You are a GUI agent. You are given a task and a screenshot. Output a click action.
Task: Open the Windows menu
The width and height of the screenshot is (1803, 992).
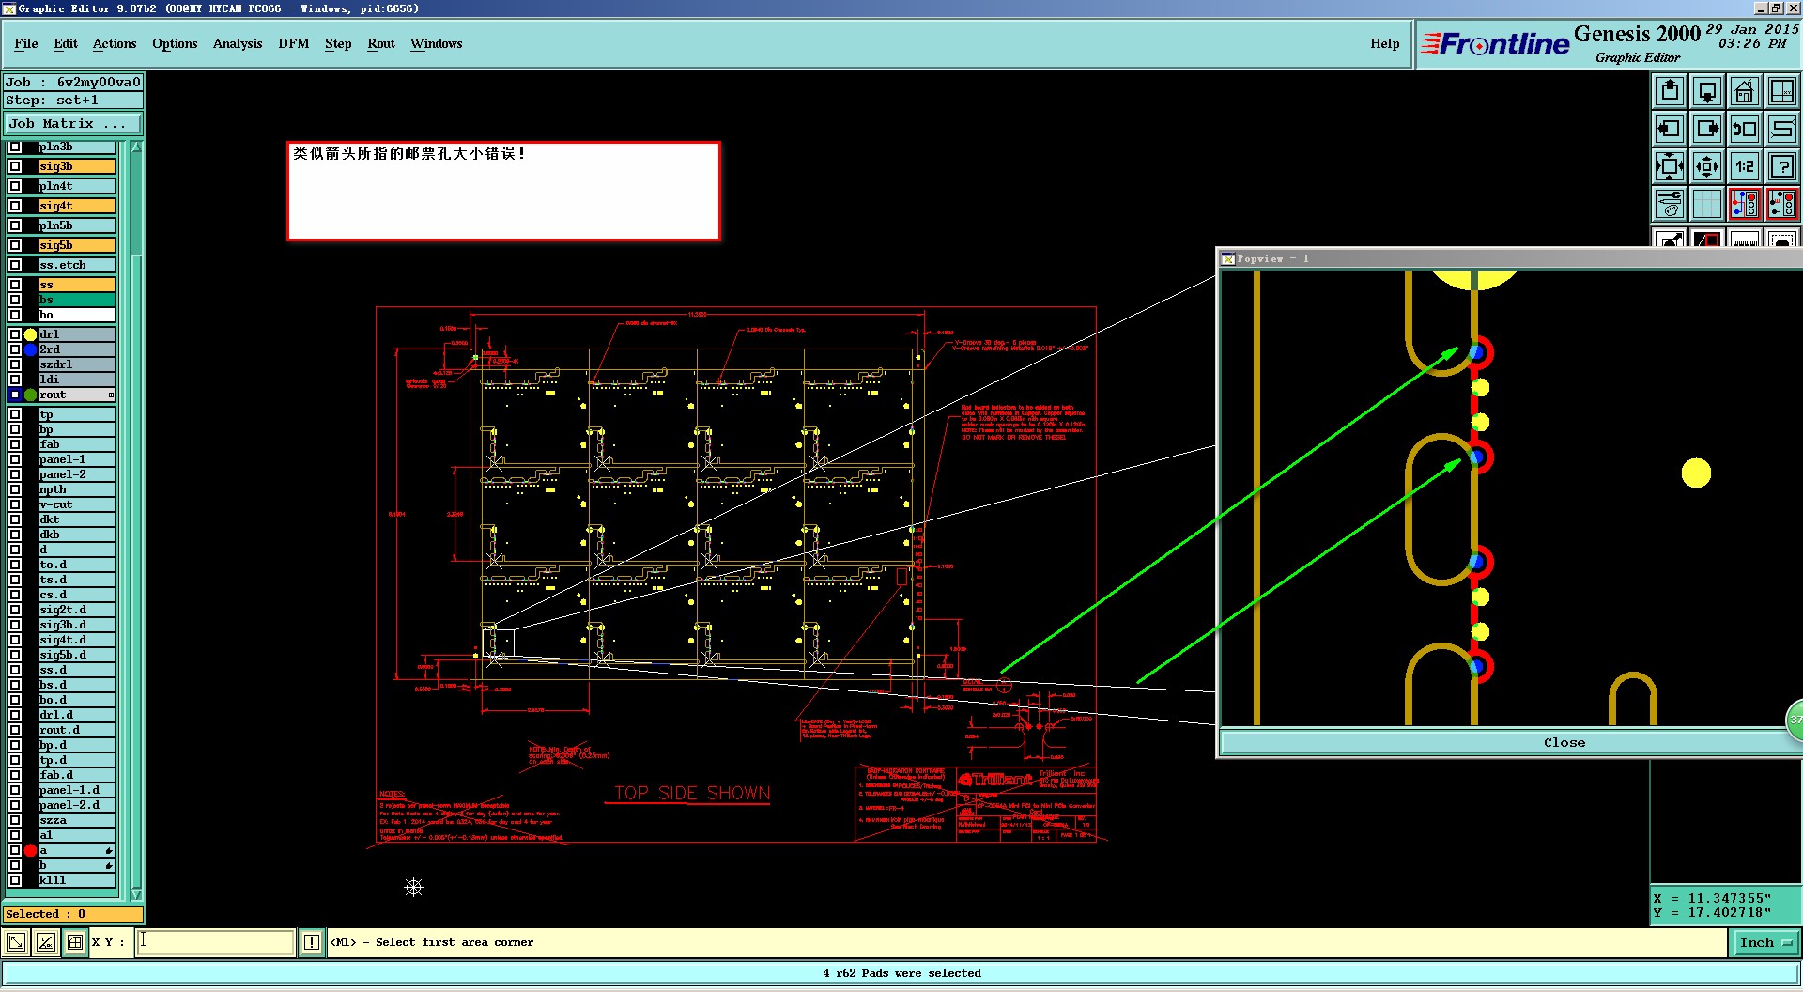436,43
